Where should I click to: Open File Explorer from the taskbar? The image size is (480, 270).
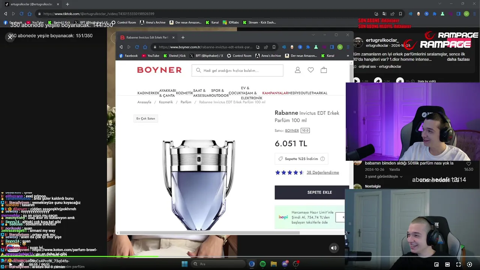[x=274, y=264]
